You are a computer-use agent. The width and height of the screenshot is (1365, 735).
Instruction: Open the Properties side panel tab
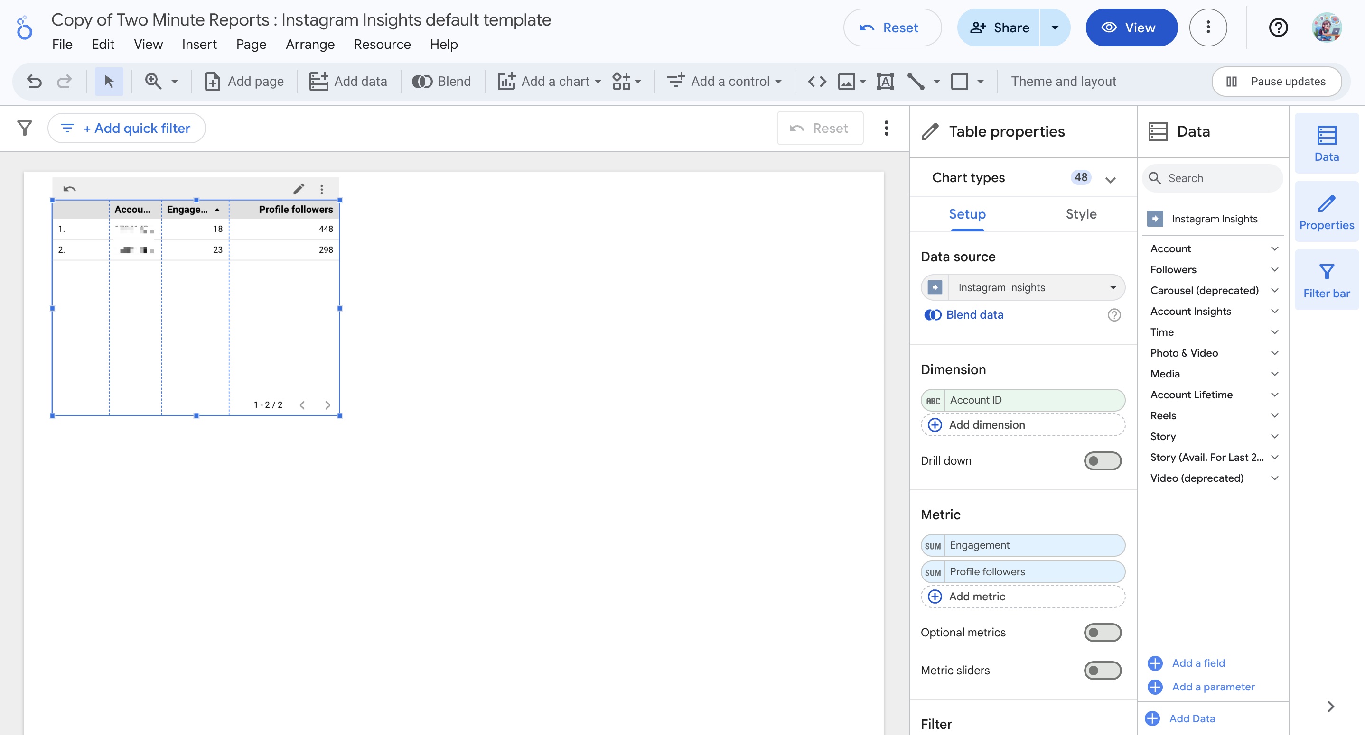coord(1326,211)
